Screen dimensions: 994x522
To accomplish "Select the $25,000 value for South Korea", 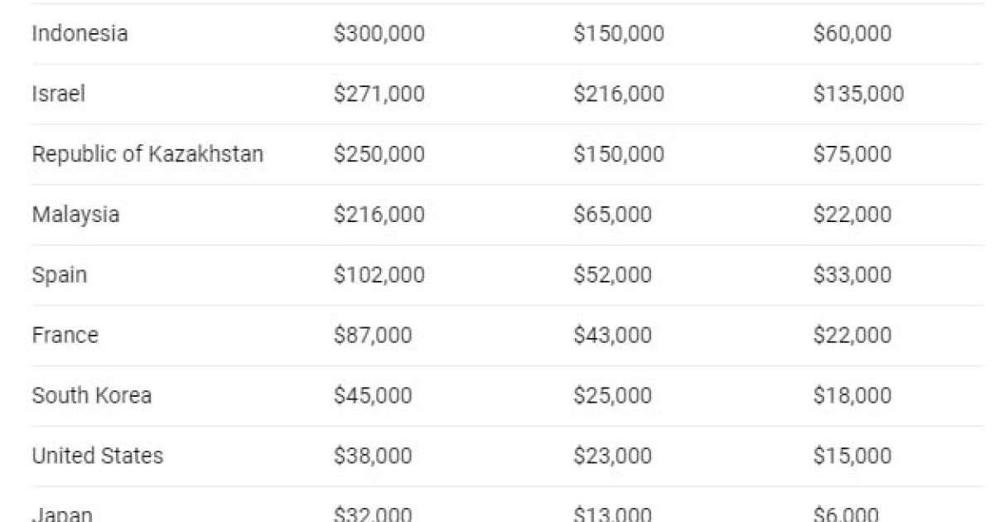I will tap(612, 396).
